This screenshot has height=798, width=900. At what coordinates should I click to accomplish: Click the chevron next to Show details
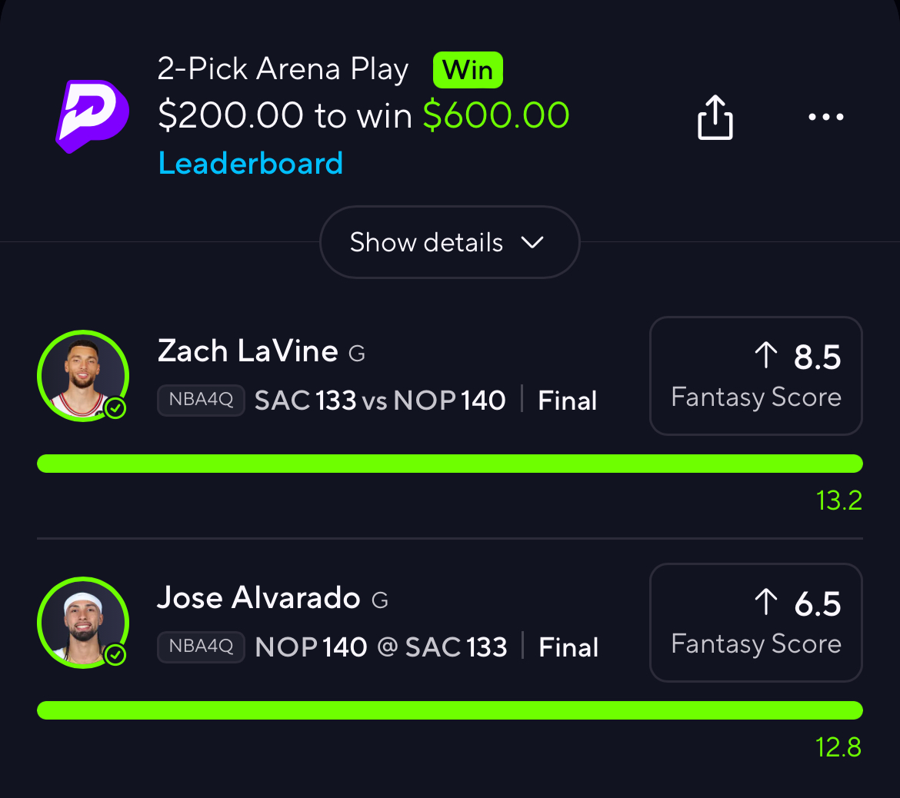pyautogui.click(x=532, y=243)
